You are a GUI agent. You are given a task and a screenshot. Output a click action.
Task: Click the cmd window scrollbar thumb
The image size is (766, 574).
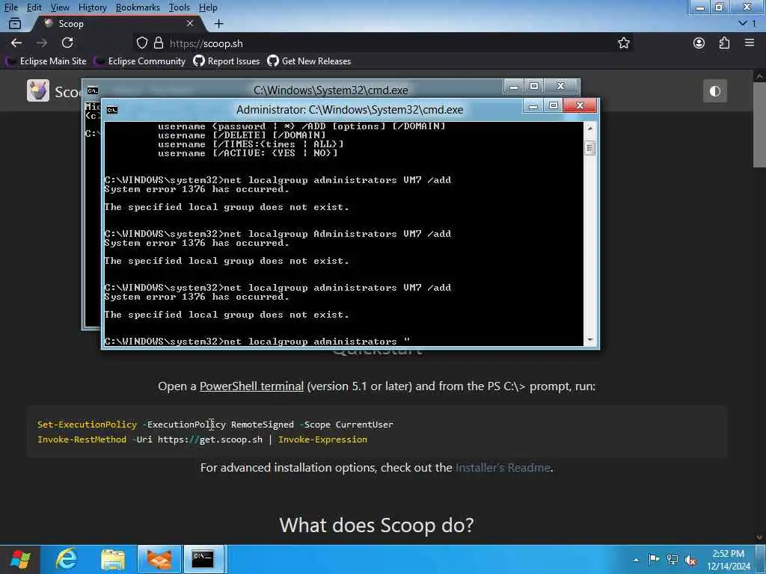click(x=589, y=148)
